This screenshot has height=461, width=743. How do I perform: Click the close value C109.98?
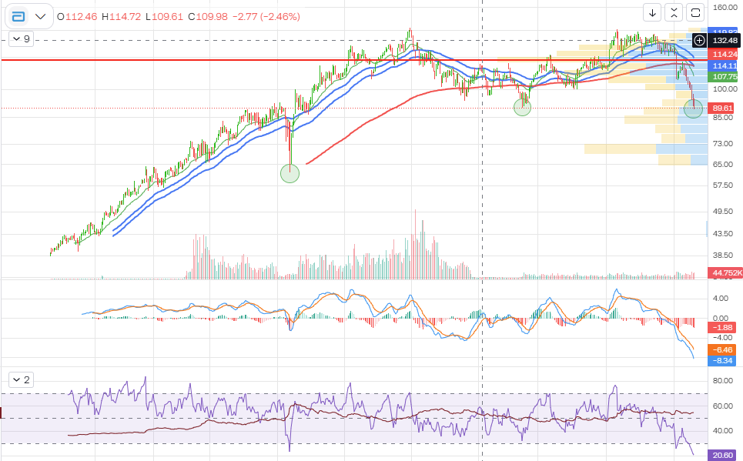(208, 17)
